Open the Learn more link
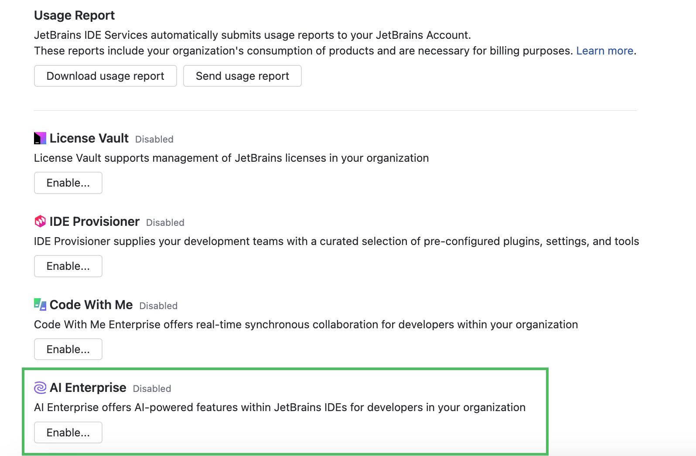 click(x=605, y=51)
